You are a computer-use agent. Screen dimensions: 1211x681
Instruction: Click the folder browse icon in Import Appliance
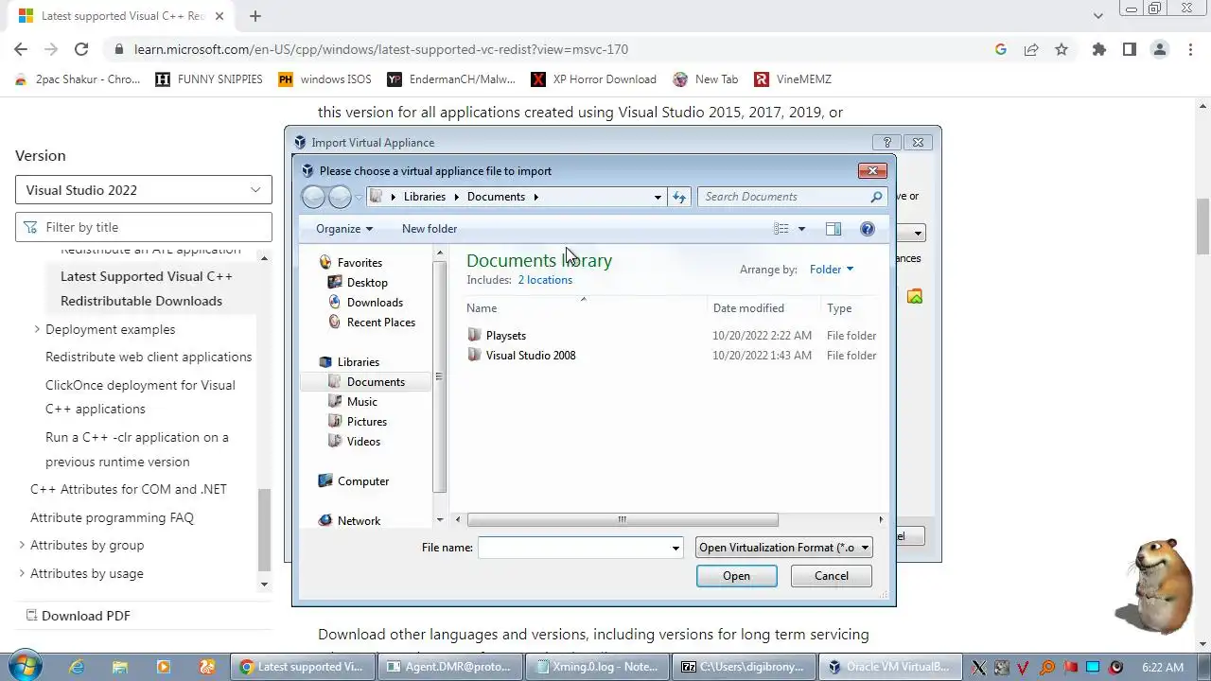915,296
